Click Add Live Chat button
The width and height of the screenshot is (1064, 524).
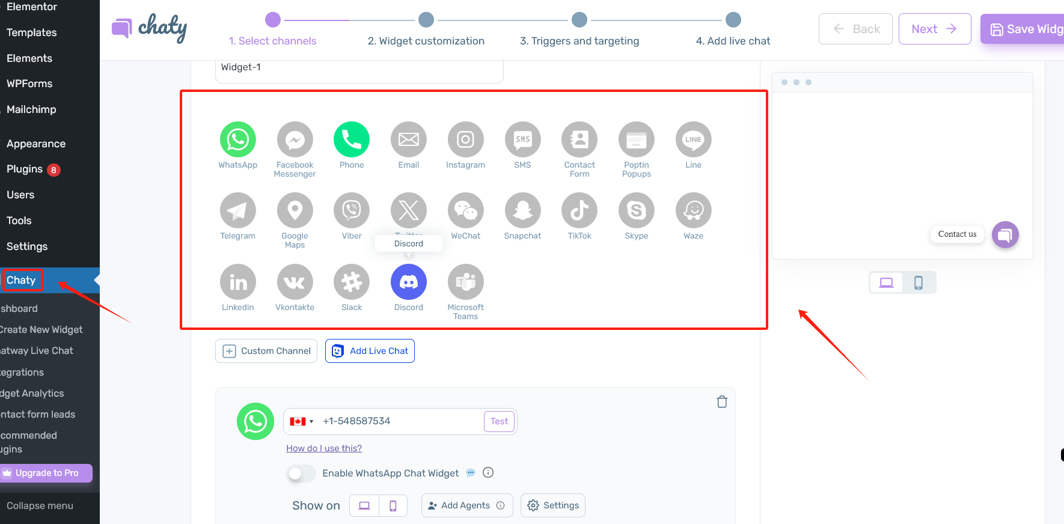370,351
